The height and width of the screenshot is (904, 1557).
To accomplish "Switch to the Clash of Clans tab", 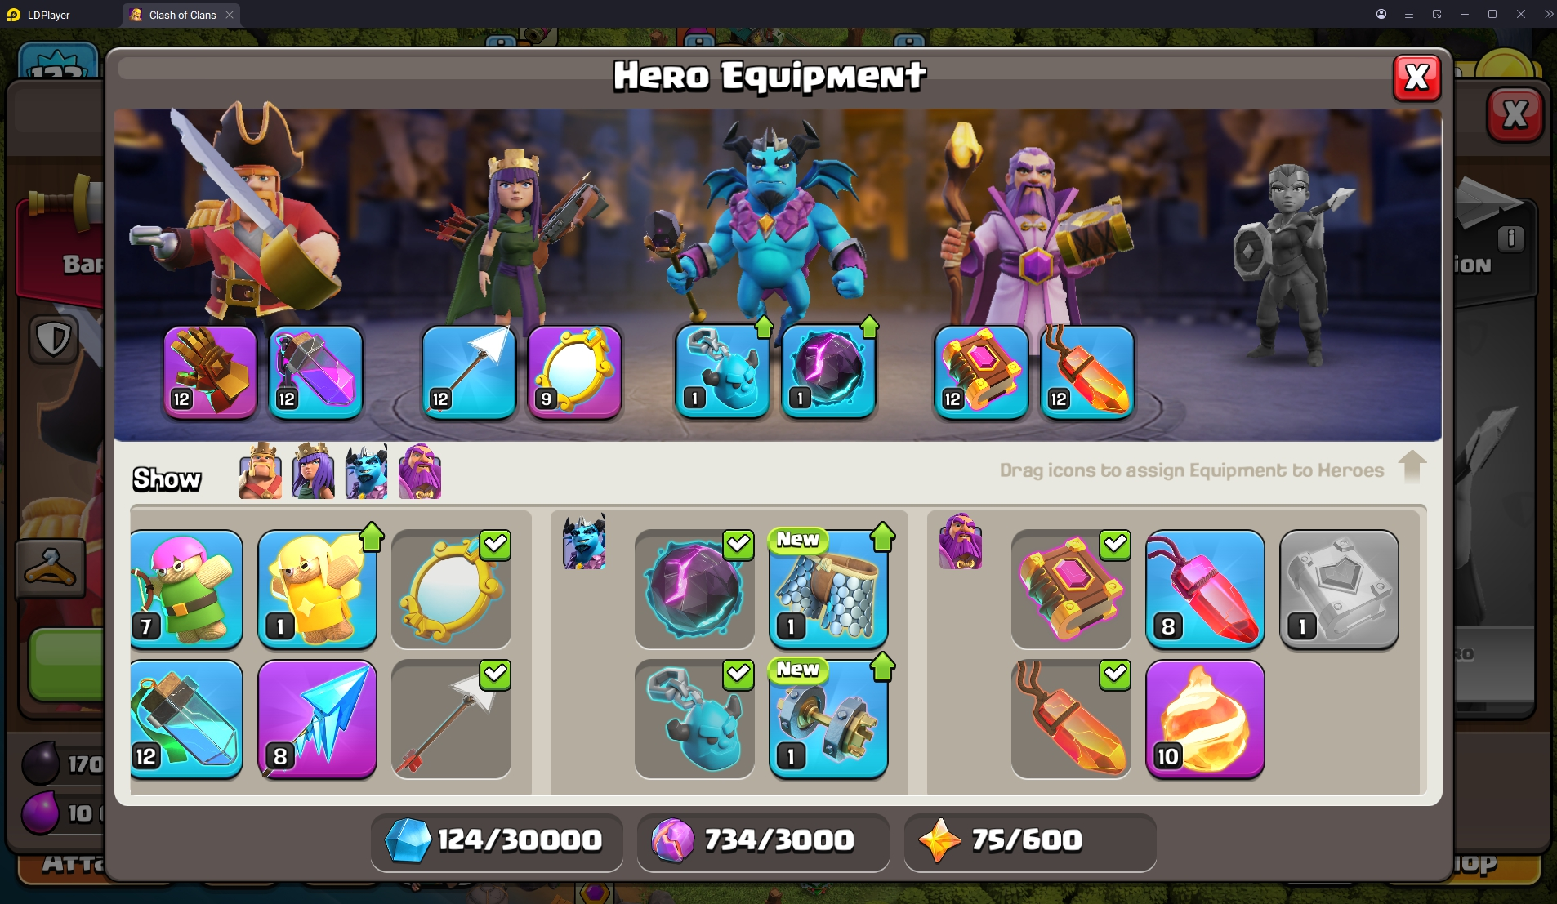I will click(x=181, y=15).
